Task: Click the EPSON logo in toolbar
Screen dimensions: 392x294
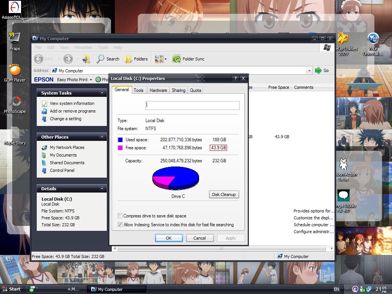Action: (x=44, y=80)
